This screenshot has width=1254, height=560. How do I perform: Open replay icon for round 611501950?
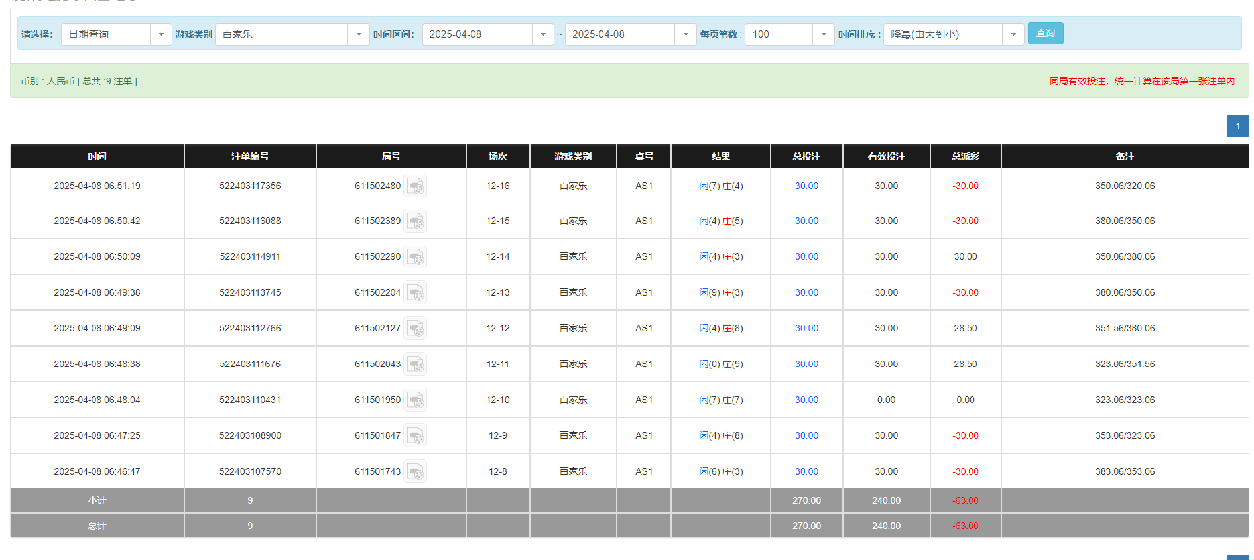[x=415, y=400]
